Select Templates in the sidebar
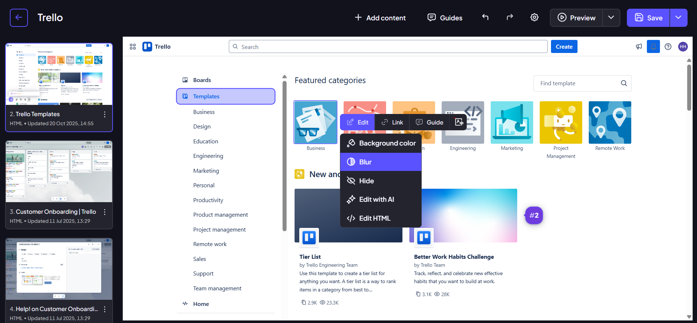697x323 pixels. 226,96
